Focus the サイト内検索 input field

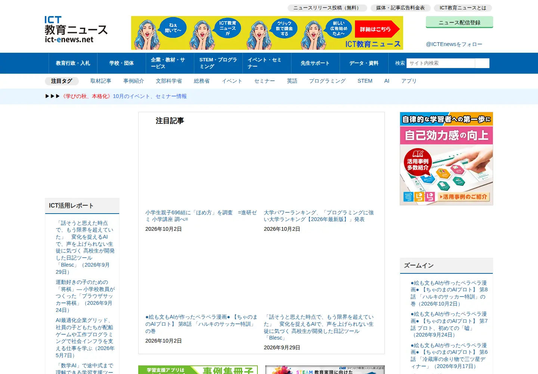[x=440, y=63]
